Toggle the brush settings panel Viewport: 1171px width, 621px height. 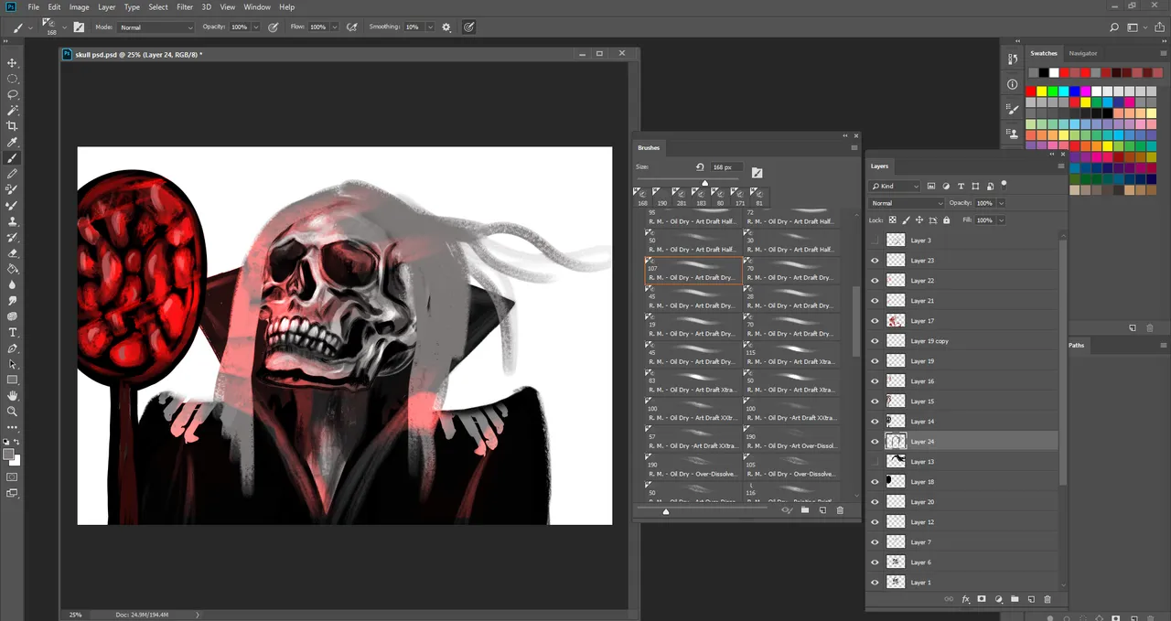point(79,27)
